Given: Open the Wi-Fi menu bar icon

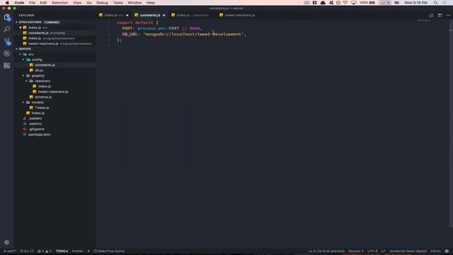Looking at the screenshot, I should point(345,3).
